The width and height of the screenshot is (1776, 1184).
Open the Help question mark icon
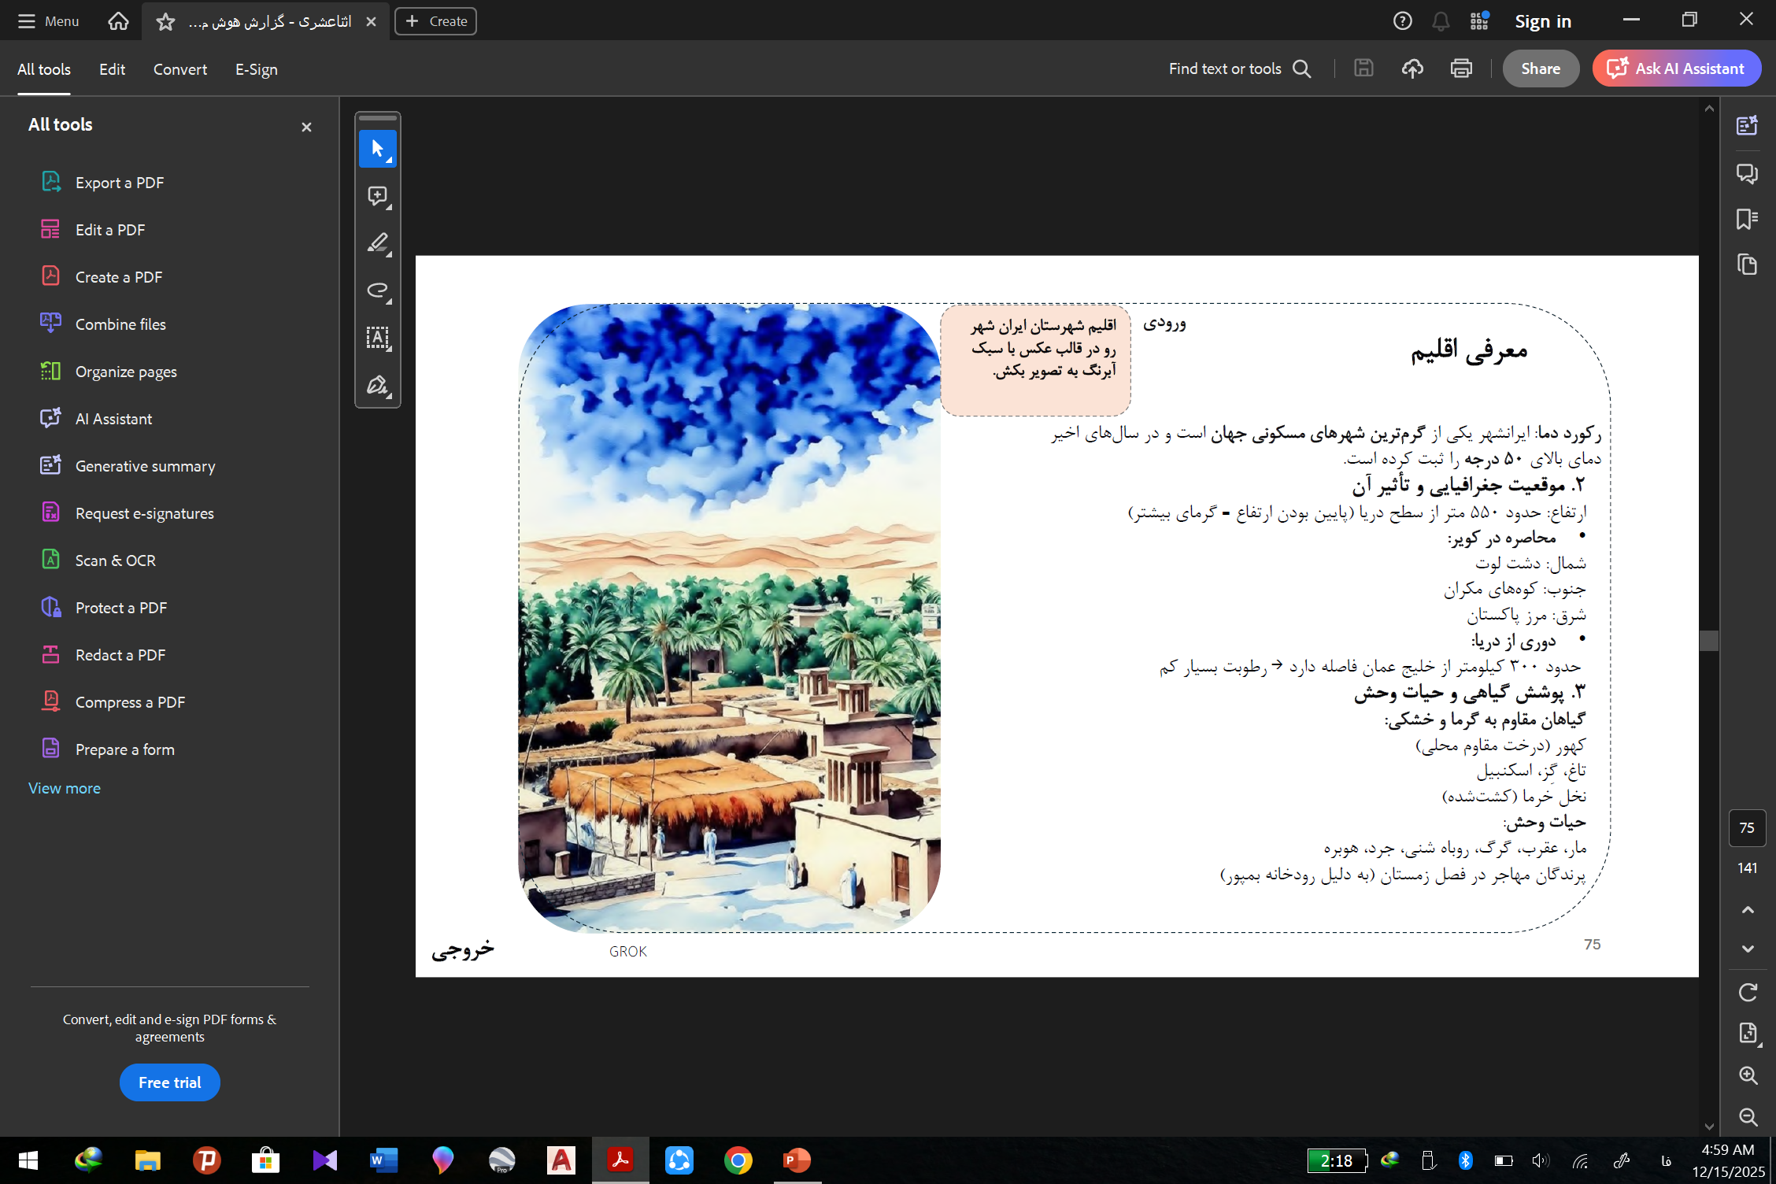coord(1402,21)
